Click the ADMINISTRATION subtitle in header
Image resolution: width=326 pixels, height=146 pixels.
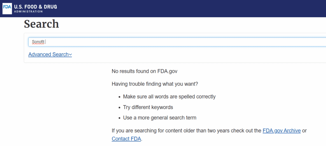(x=28, y=11)
